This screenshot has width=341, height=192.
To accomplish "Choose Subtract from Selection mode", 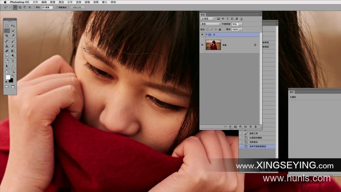I will click(x=25, y=7).
